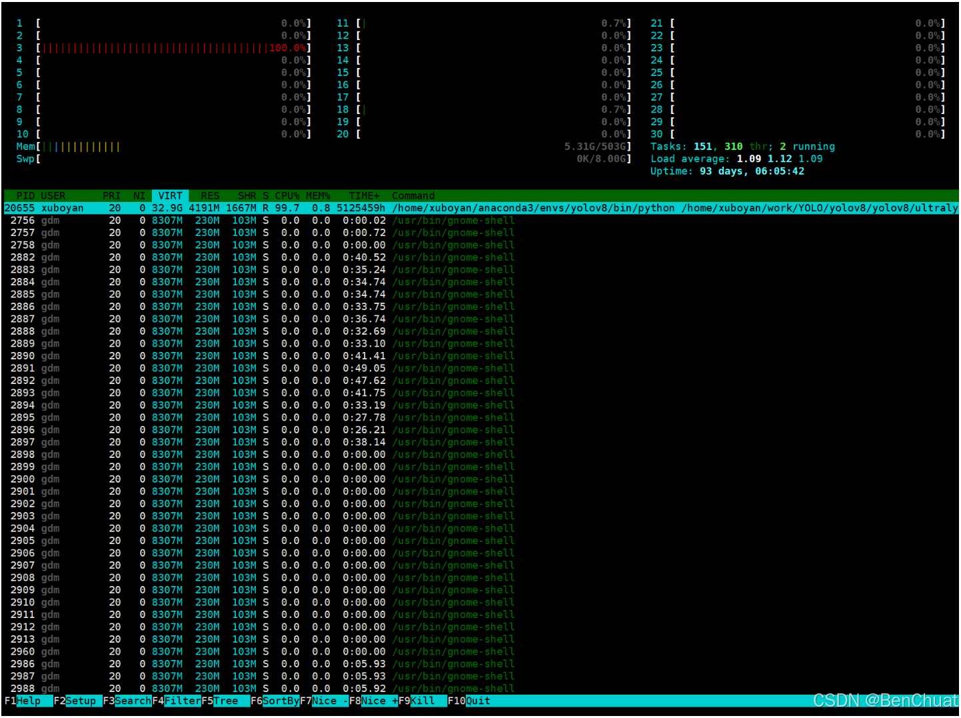Click Nice + to raise the nice value
This screenshot has height=718, width=961.
(373, 701)
